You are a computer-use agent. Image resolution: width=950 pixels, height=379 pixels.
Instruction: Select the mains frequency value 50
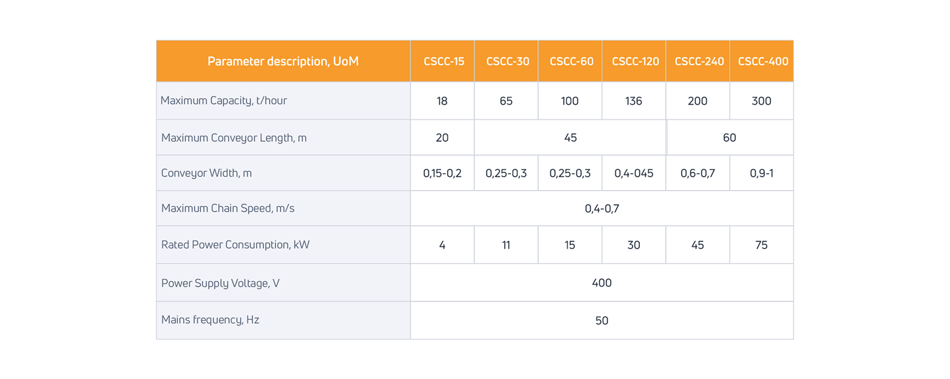[602, 321]
